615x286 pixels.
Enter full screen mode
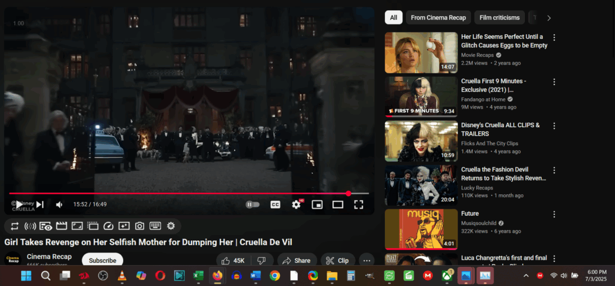[x=359, y=204]
